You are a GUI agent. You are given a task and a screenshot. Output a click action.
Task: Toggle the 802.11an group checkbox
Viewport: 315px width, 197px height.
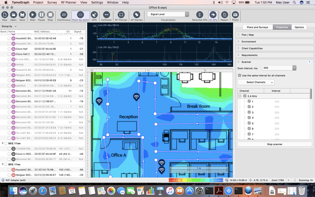click(6, 143)
